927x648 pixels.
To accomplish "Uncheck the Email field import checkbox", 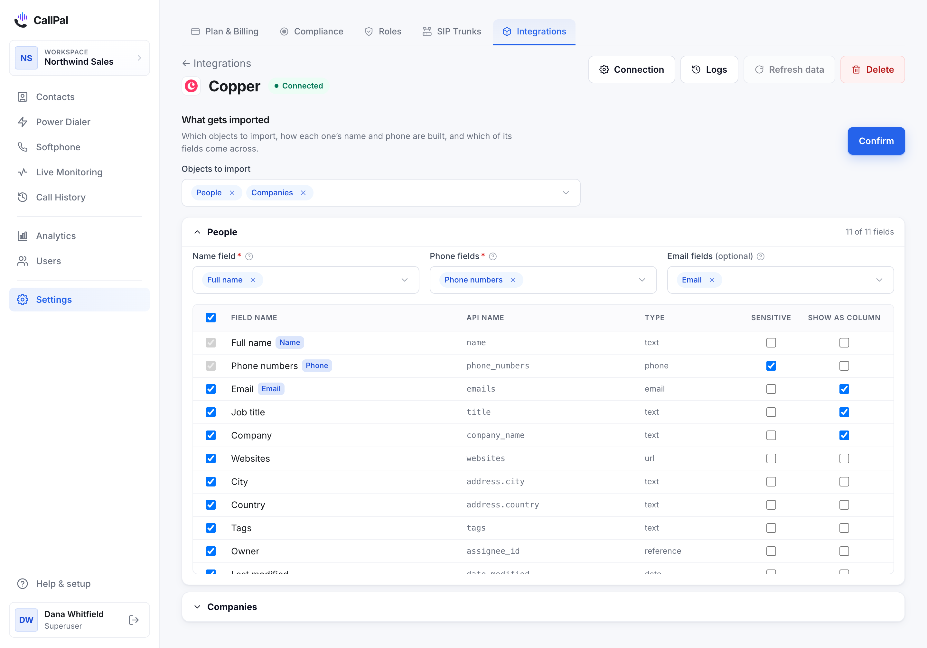I will click(211, 389).
